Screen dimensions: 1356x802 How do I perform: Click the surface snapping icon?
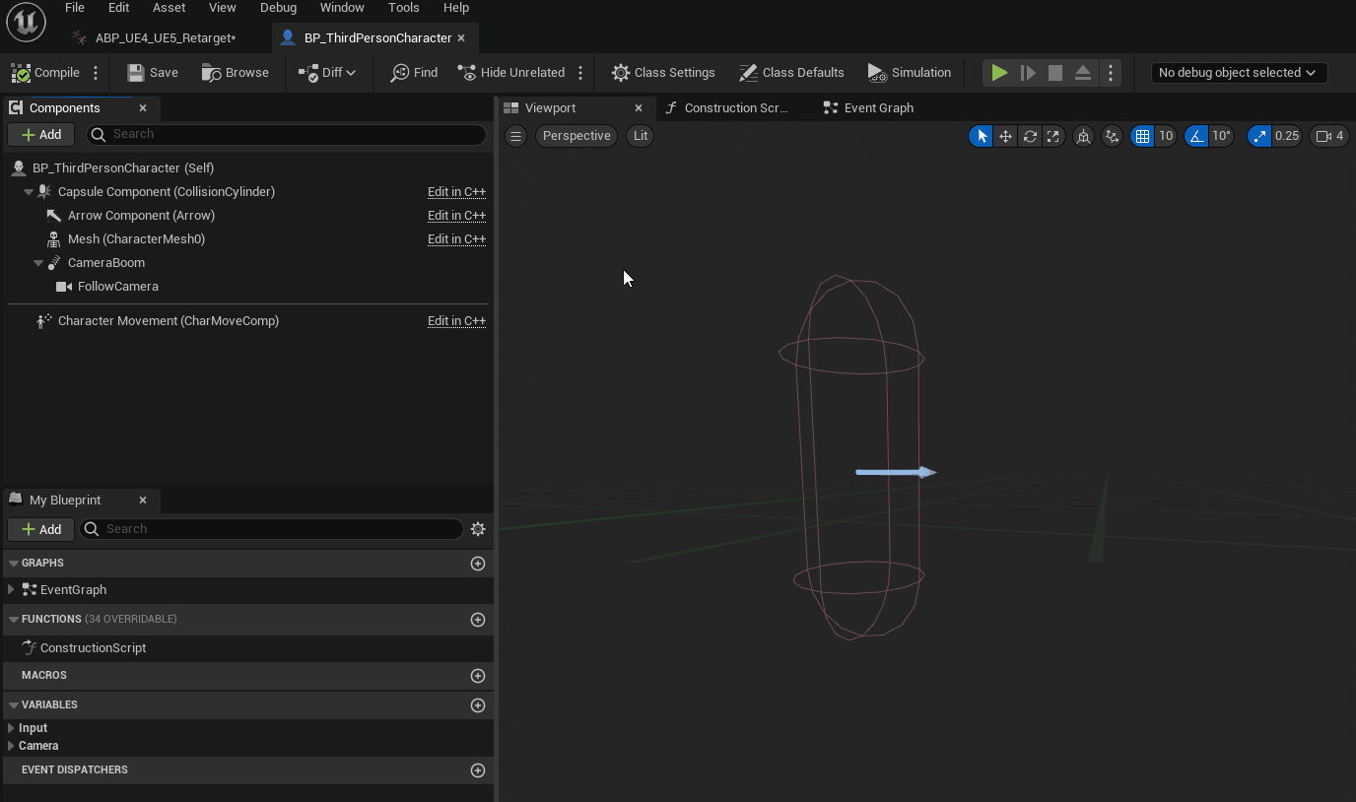click(x=1113, y=136)
